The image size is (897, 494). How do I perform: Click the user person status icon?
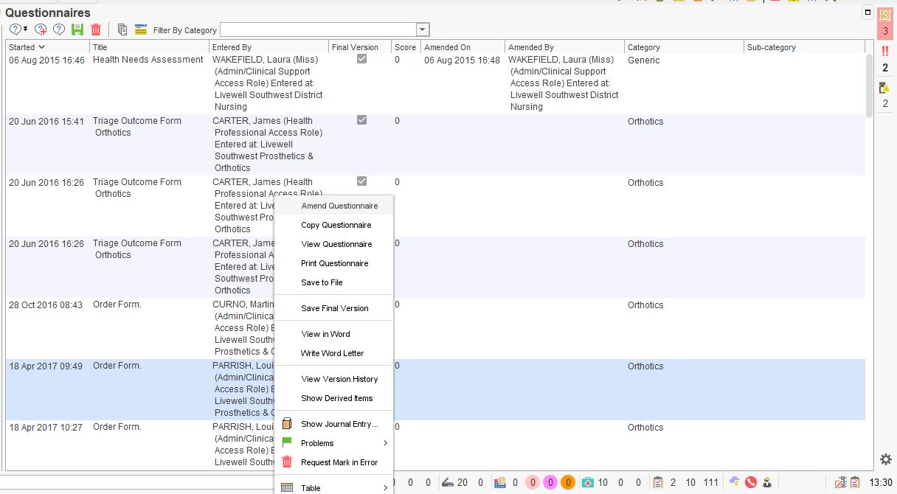pyautogui.click(x=767, y=483)
